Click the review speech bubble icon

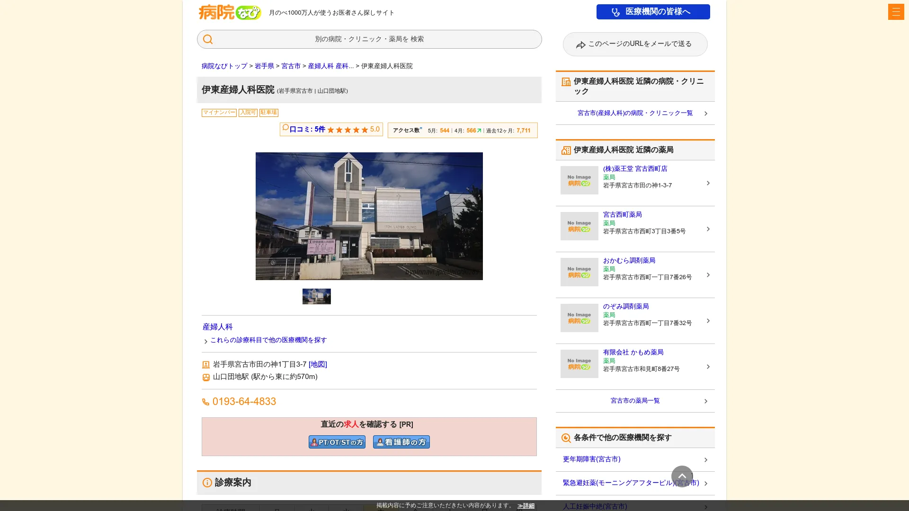(x=285, y=127)
